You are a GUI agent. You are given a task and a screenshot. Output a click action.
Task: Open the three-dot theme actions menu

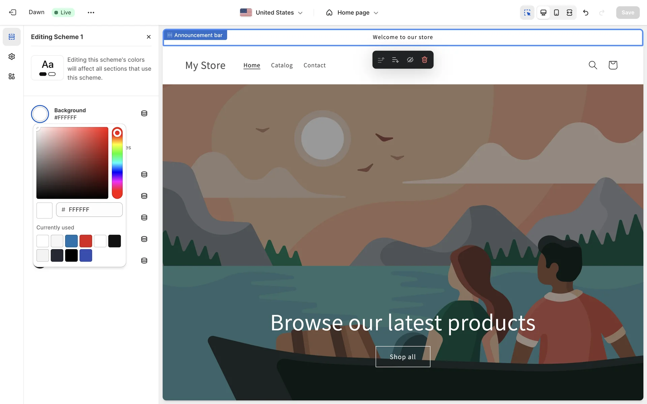pos(91,12)
